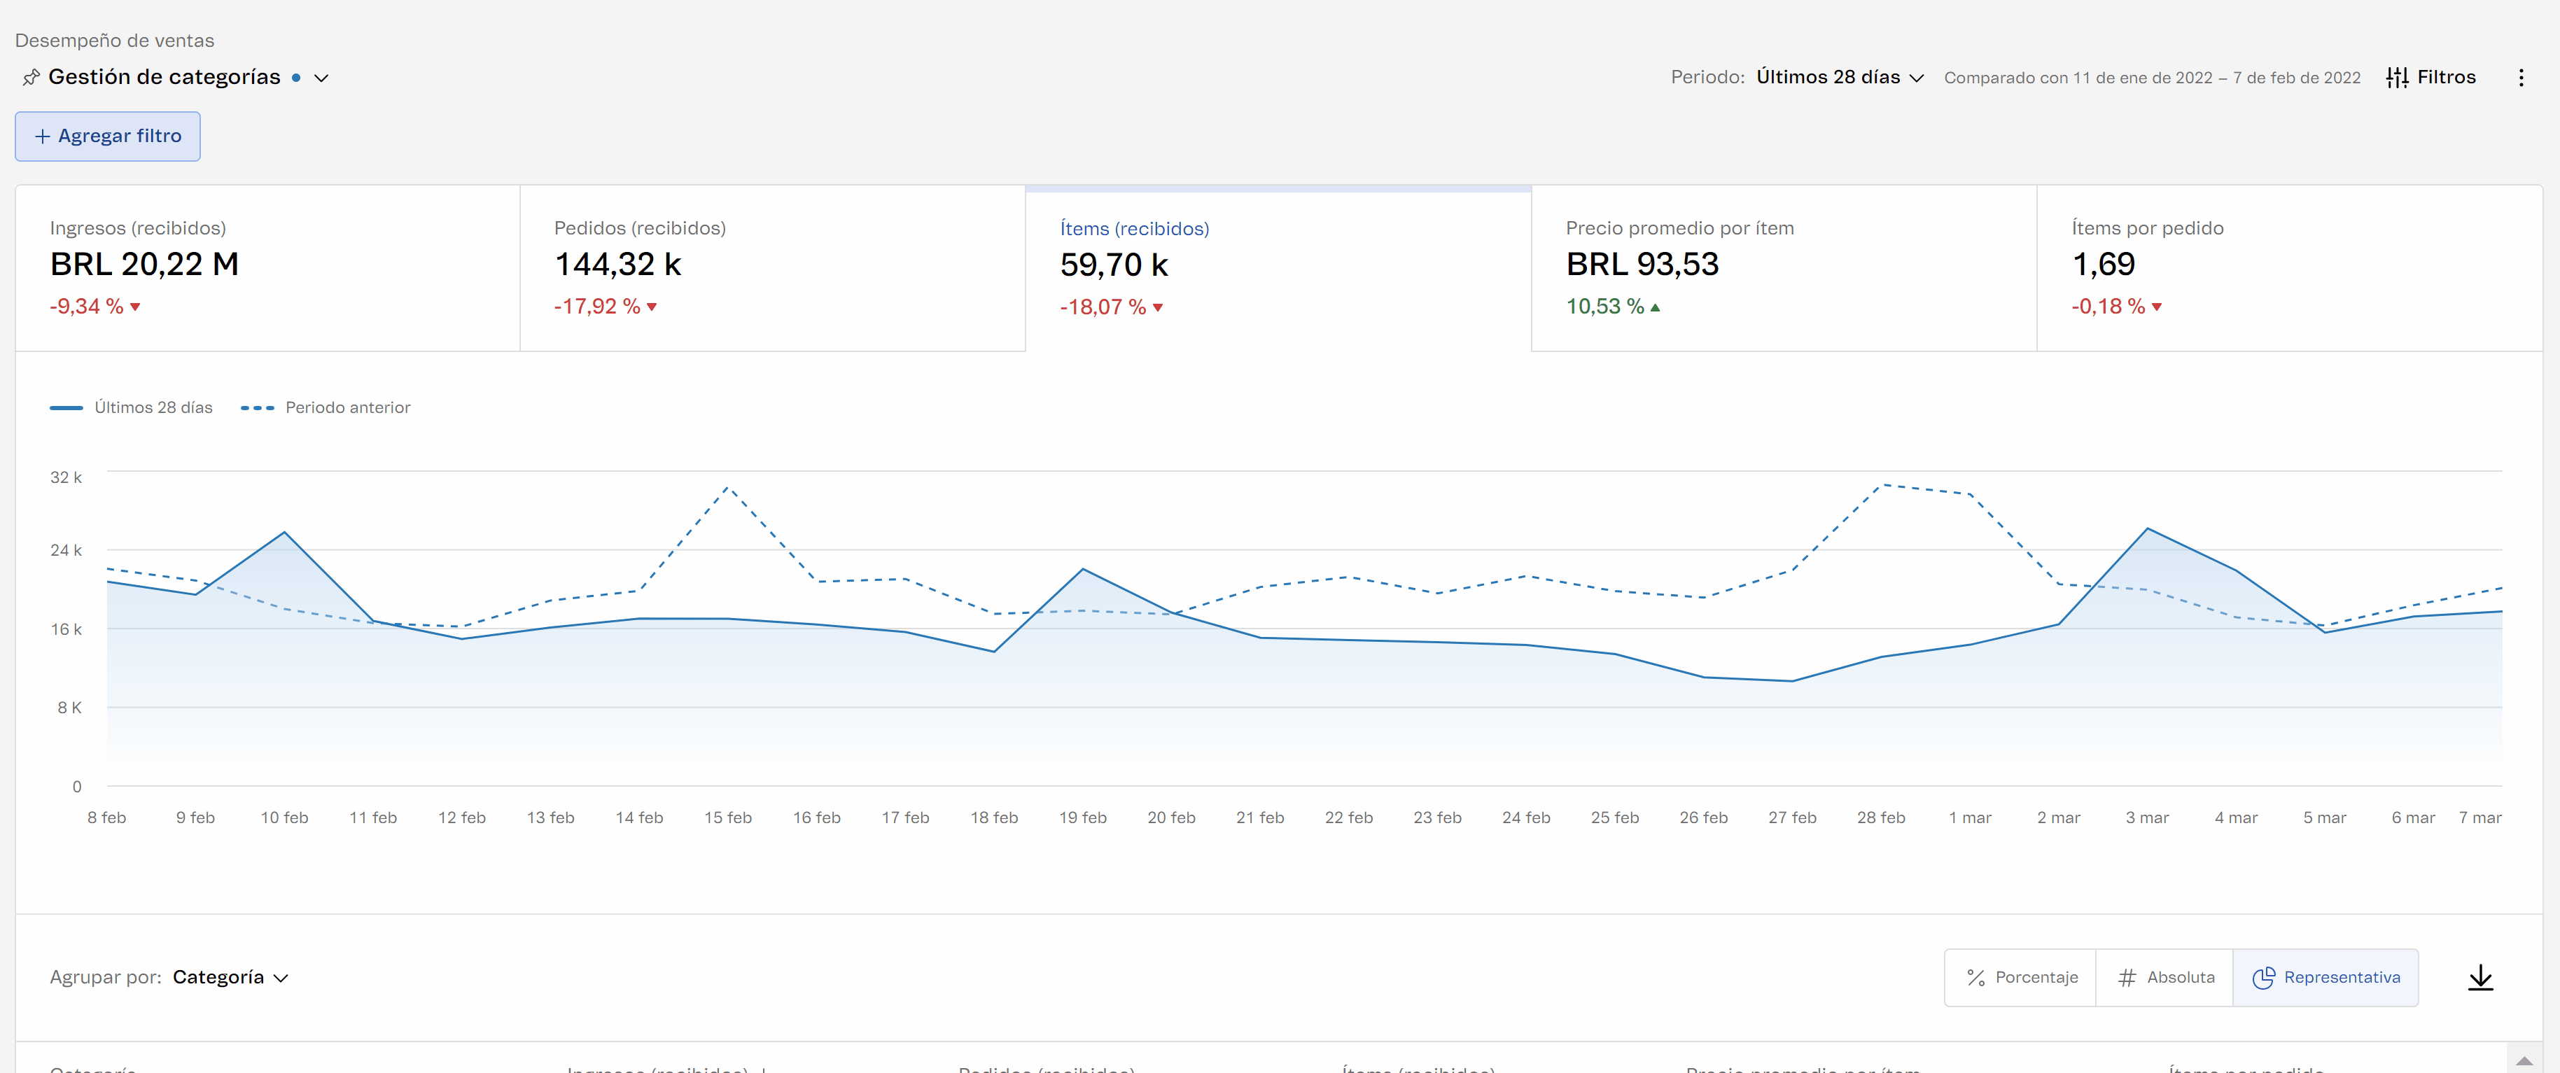Click the percent icon in Porcentaje
Screen dimensions: 2560x1073
coord(1975,978)
